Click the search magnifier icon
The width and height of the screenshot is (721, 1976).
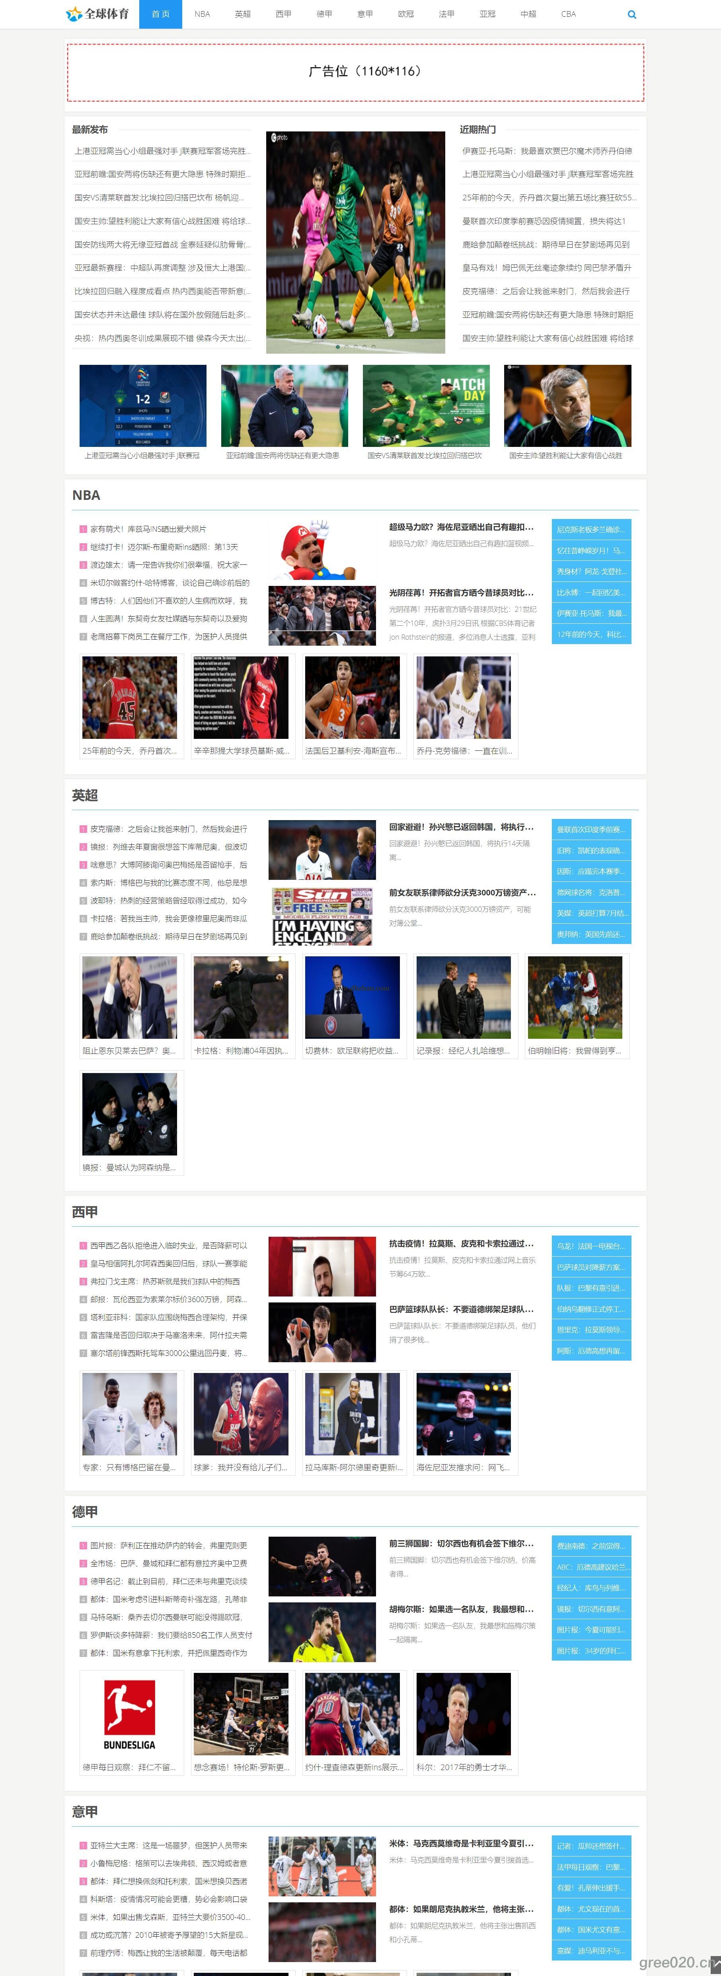(631, 15)
